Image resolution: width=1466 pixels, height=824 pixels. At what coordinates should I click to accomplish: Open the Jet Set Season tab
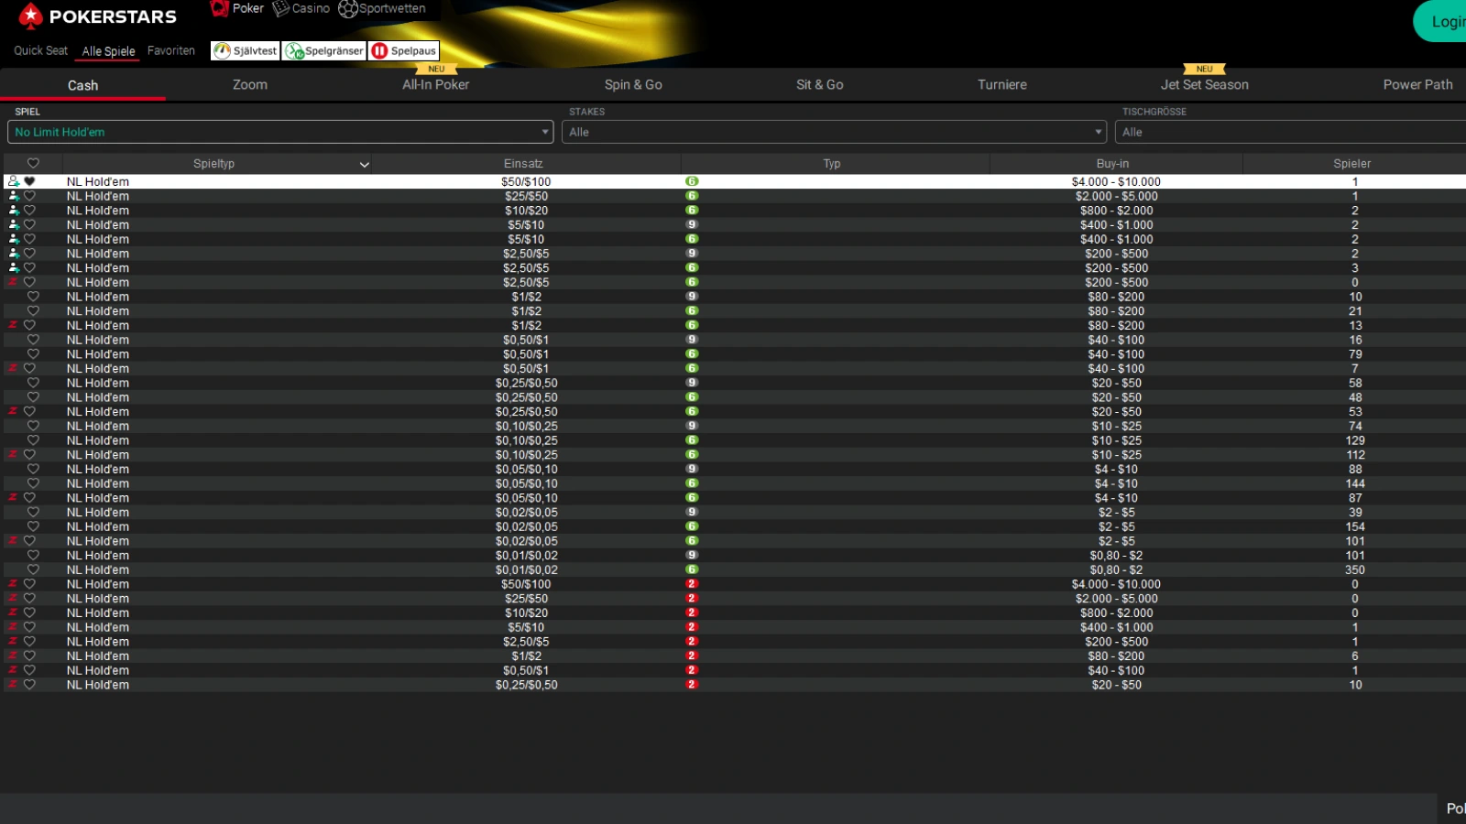click(1204, 84)
